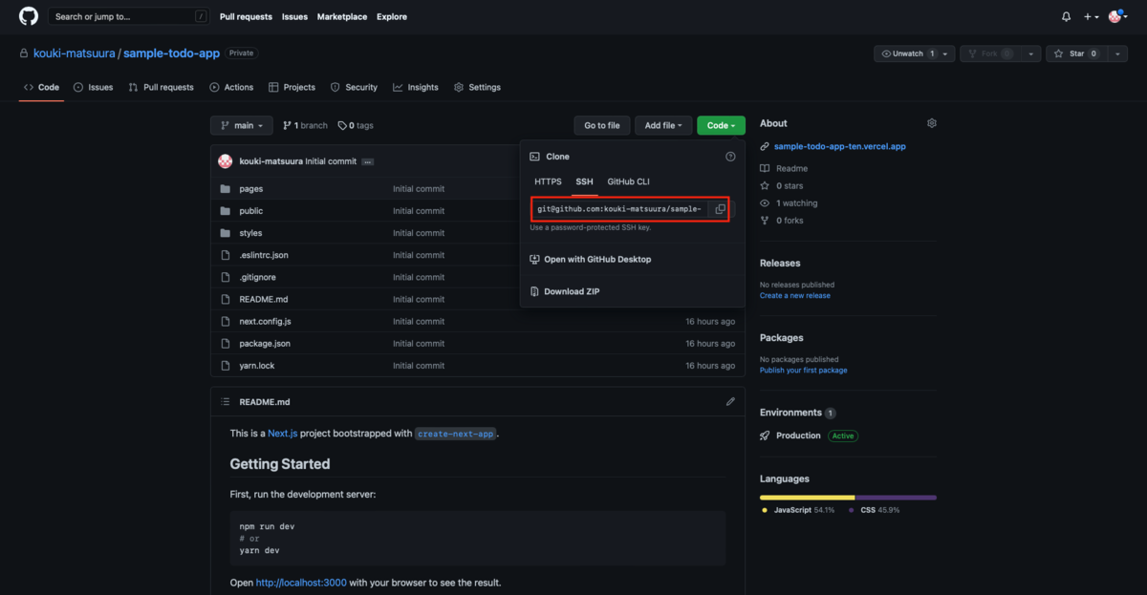Open the Fork dropdown arrow
The width and height of the screenshot is (1147, 595).
pyautogui.click(x=1032, y=54)
